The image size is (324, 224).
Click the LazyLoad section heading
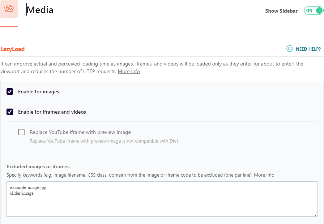[13, 49]
